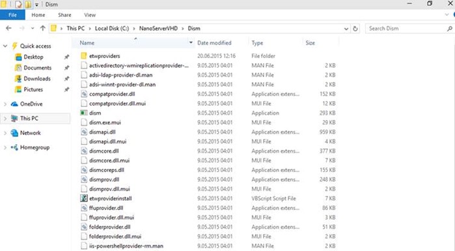This screenshot has width=455, height=251.
Task: Select the dismcoreps.dll file icon
Action: [84, 170]
